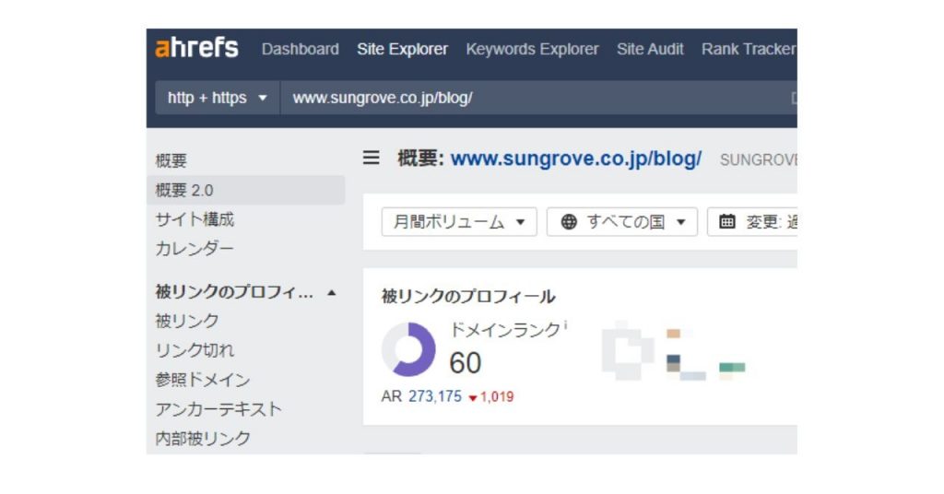This screenshot has height=494, width=944.
Task: Open 参照ドメイン in the sidebar
Action: click(x=203, y=379)
